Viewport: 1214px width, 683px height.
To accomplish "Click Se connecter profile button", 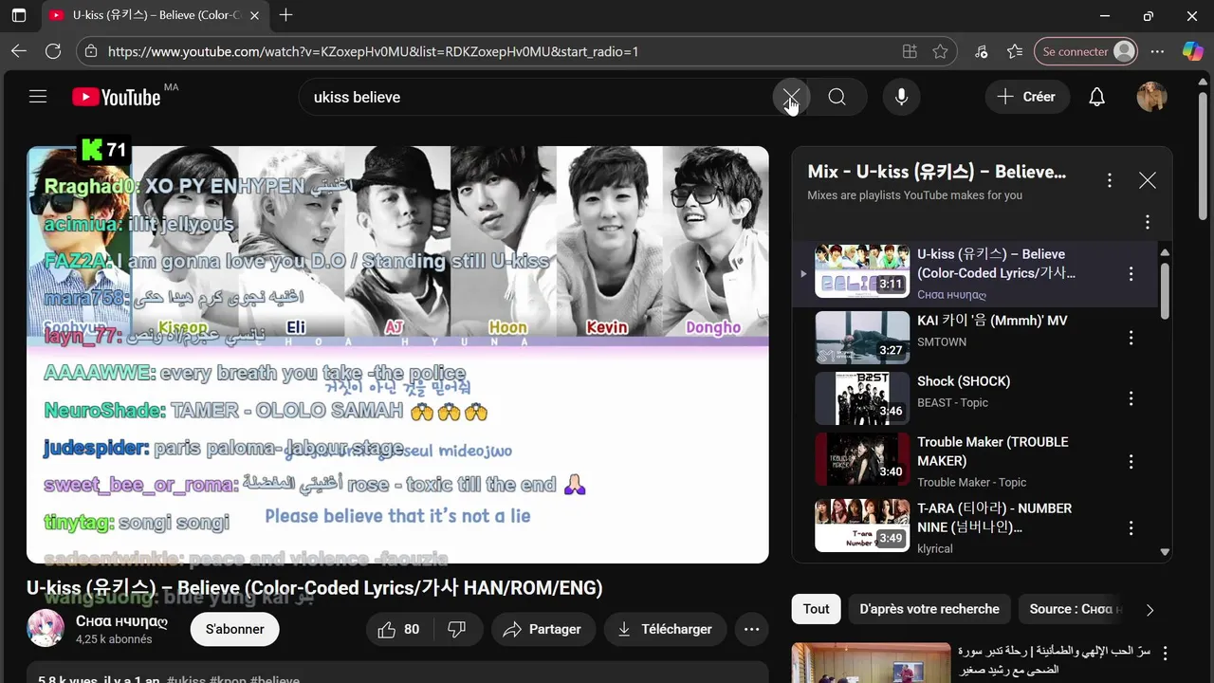I will [1086, 51].
